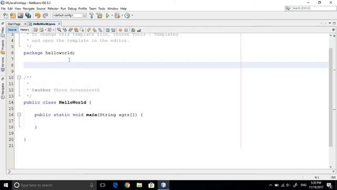337x190 pixels.
Task: Click the New File toolbar icon
Action: 6,15
